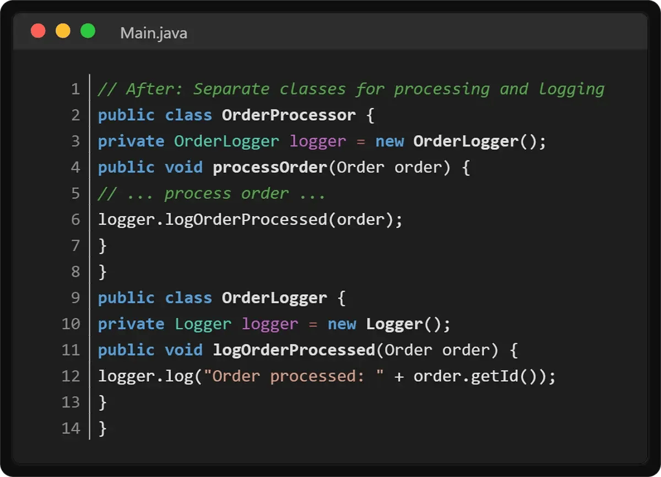Image resolution: width=661 pixels, height=477 pixels.
Task: Click line number 8 in gutter
Action: pyautogui.click(x=75, y=272)
